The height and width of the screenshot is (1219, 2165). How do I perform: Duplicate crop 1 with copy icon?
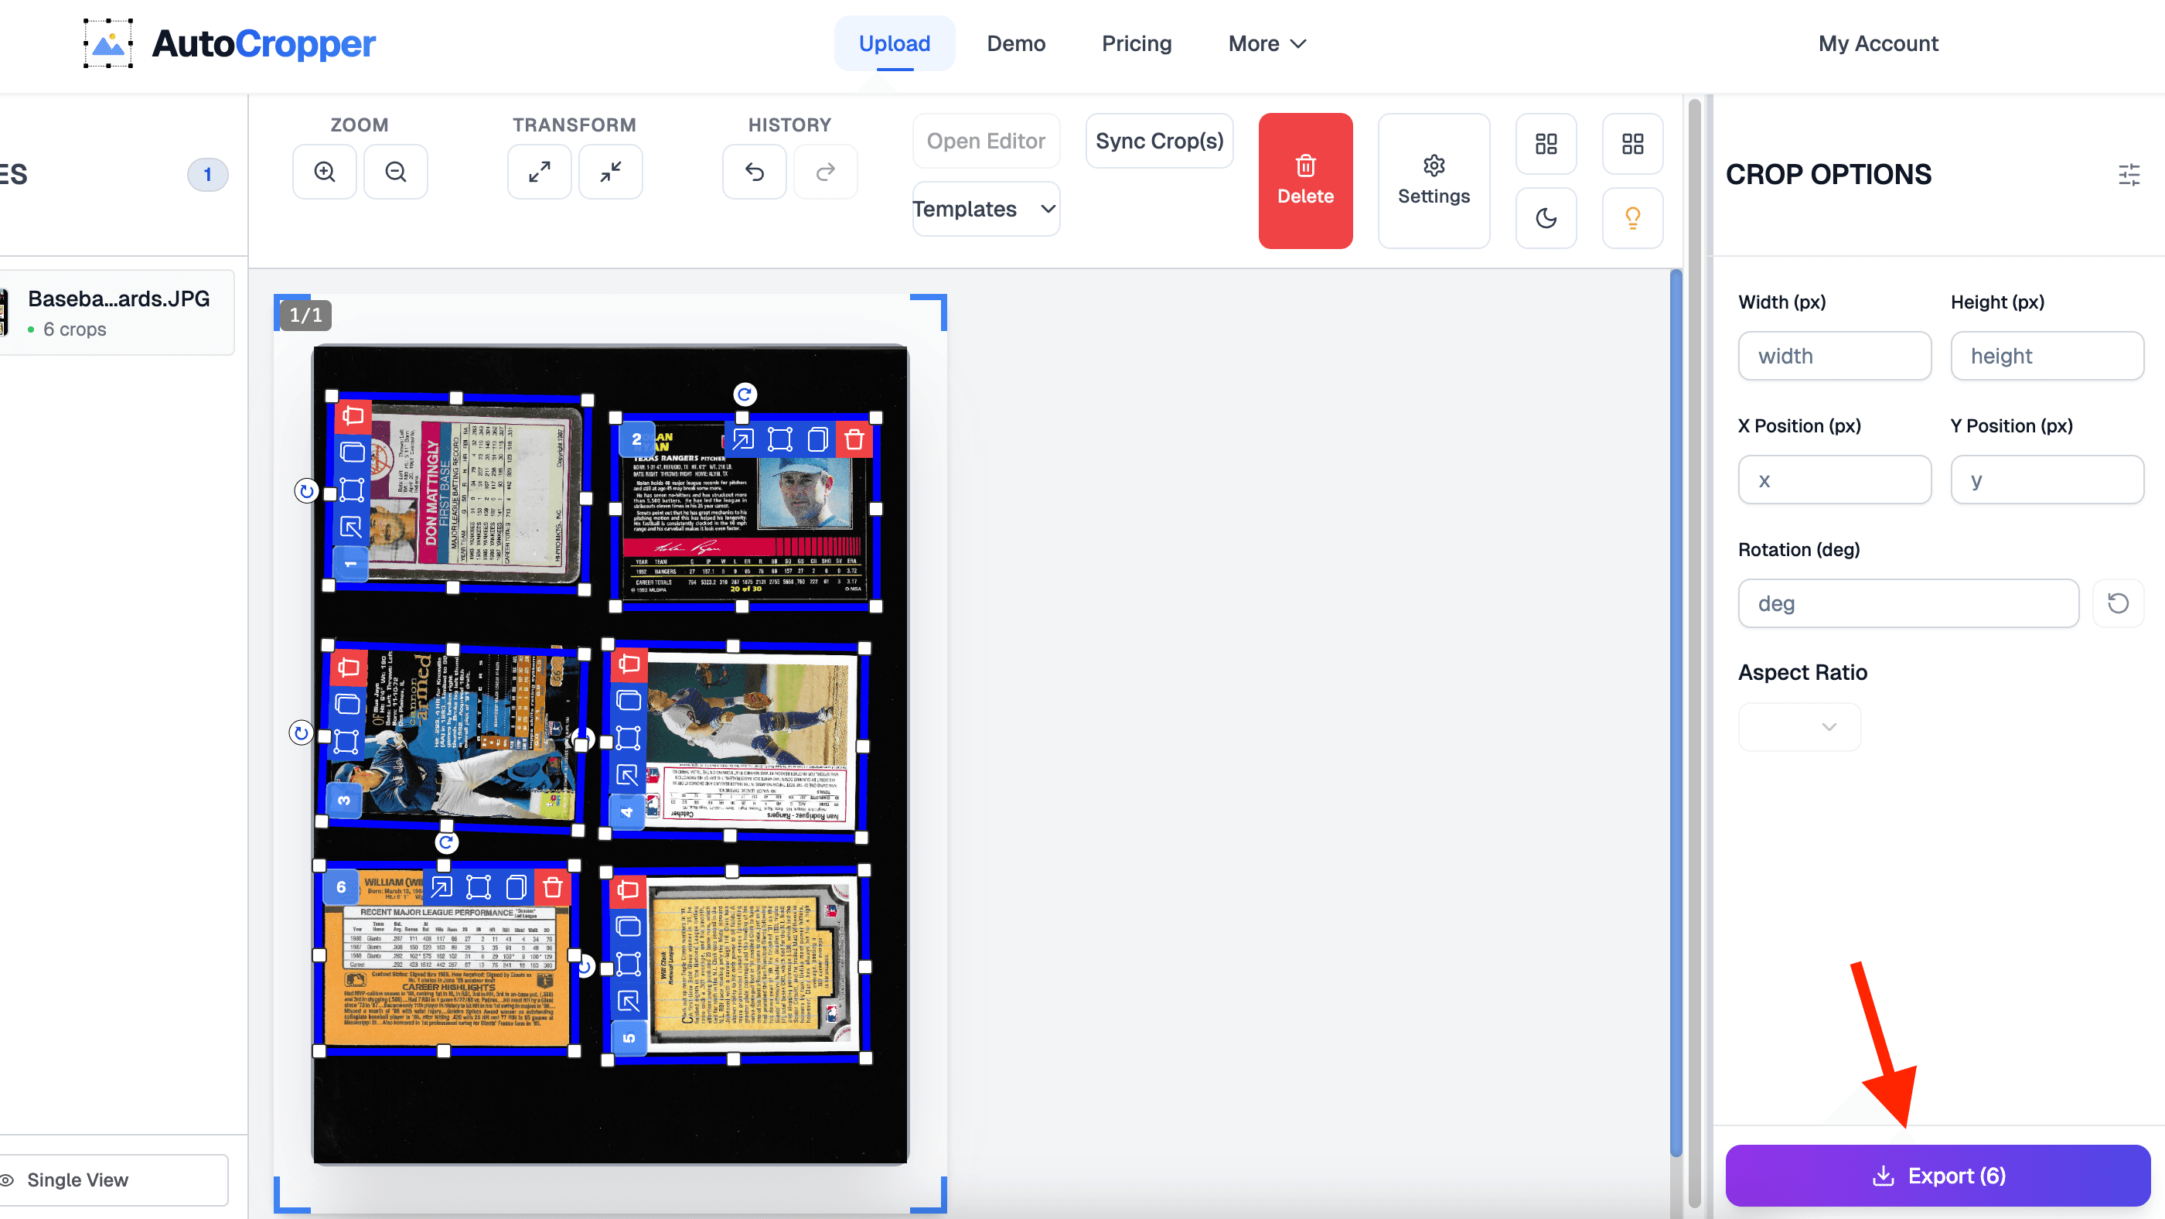click(352, 452)
